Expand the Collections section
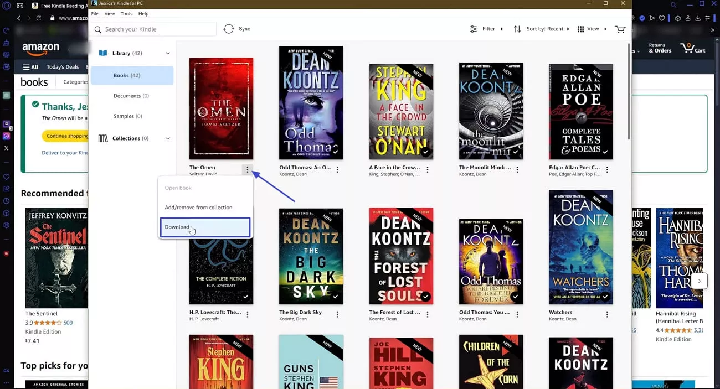This screenshot has height=389, width=720. 168,138
